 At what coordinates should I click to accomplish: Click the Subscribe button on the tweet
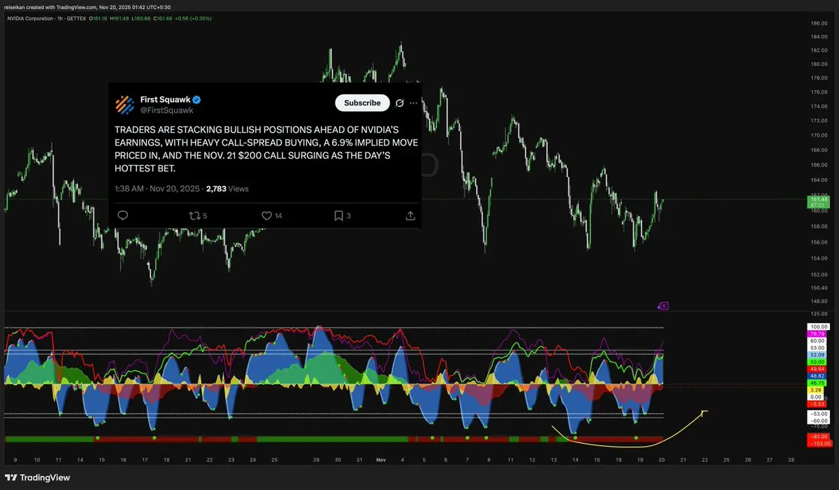point(362,103)
